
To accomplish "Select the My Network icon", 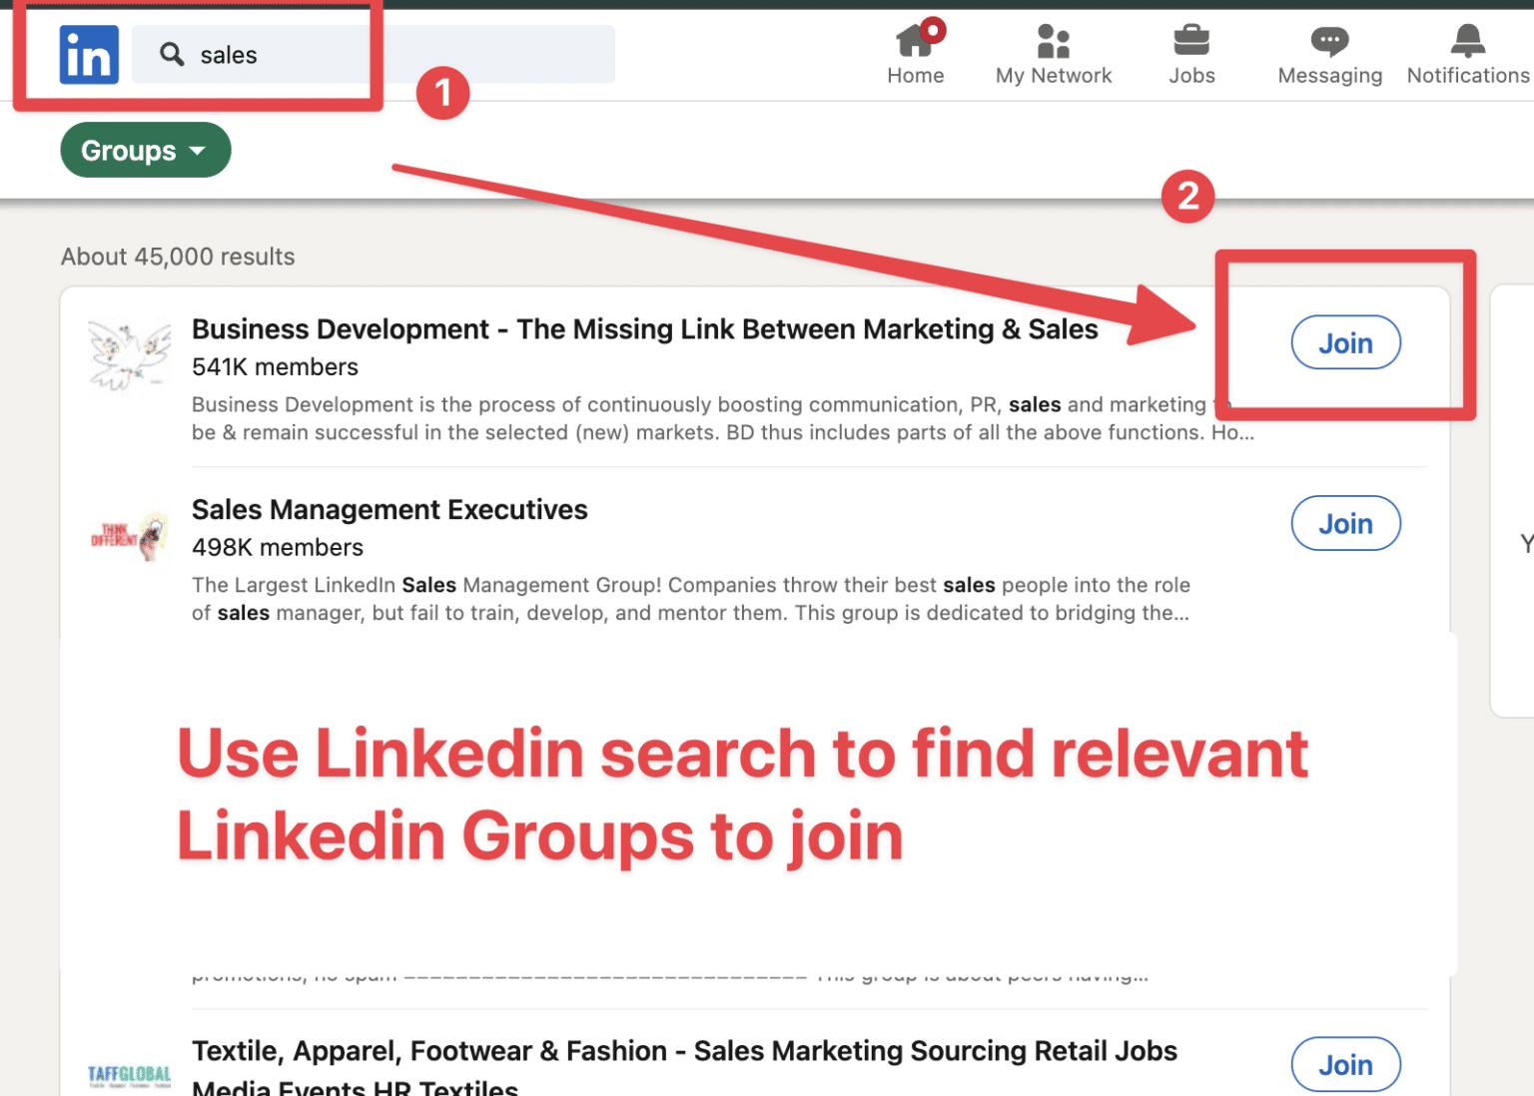I will tap(1053, 41).
